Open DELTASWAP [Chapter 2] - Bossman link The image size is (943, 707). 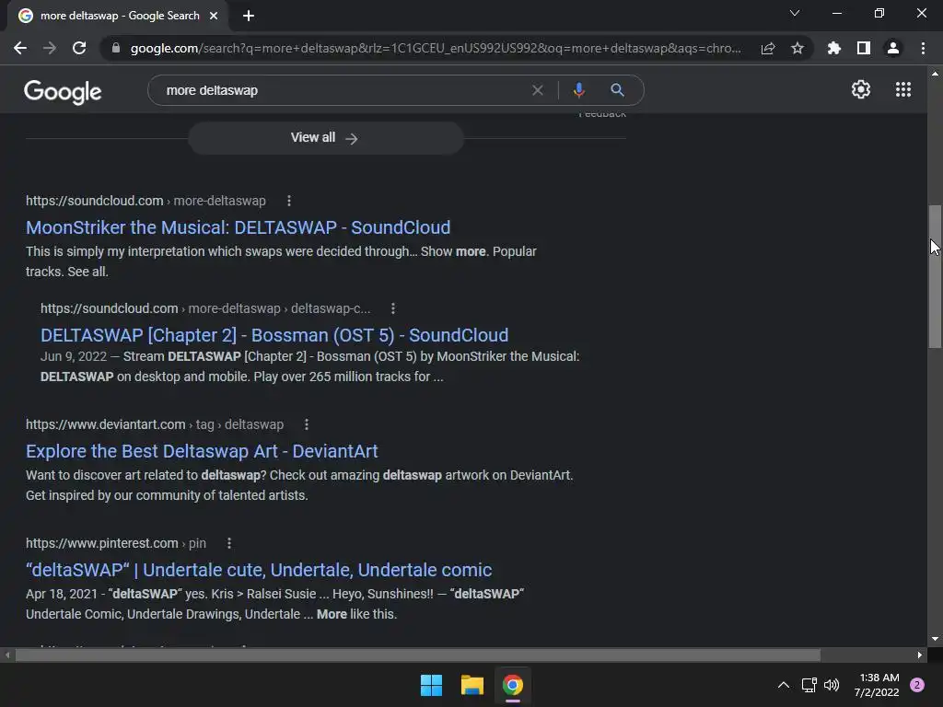tap(274, 335)
